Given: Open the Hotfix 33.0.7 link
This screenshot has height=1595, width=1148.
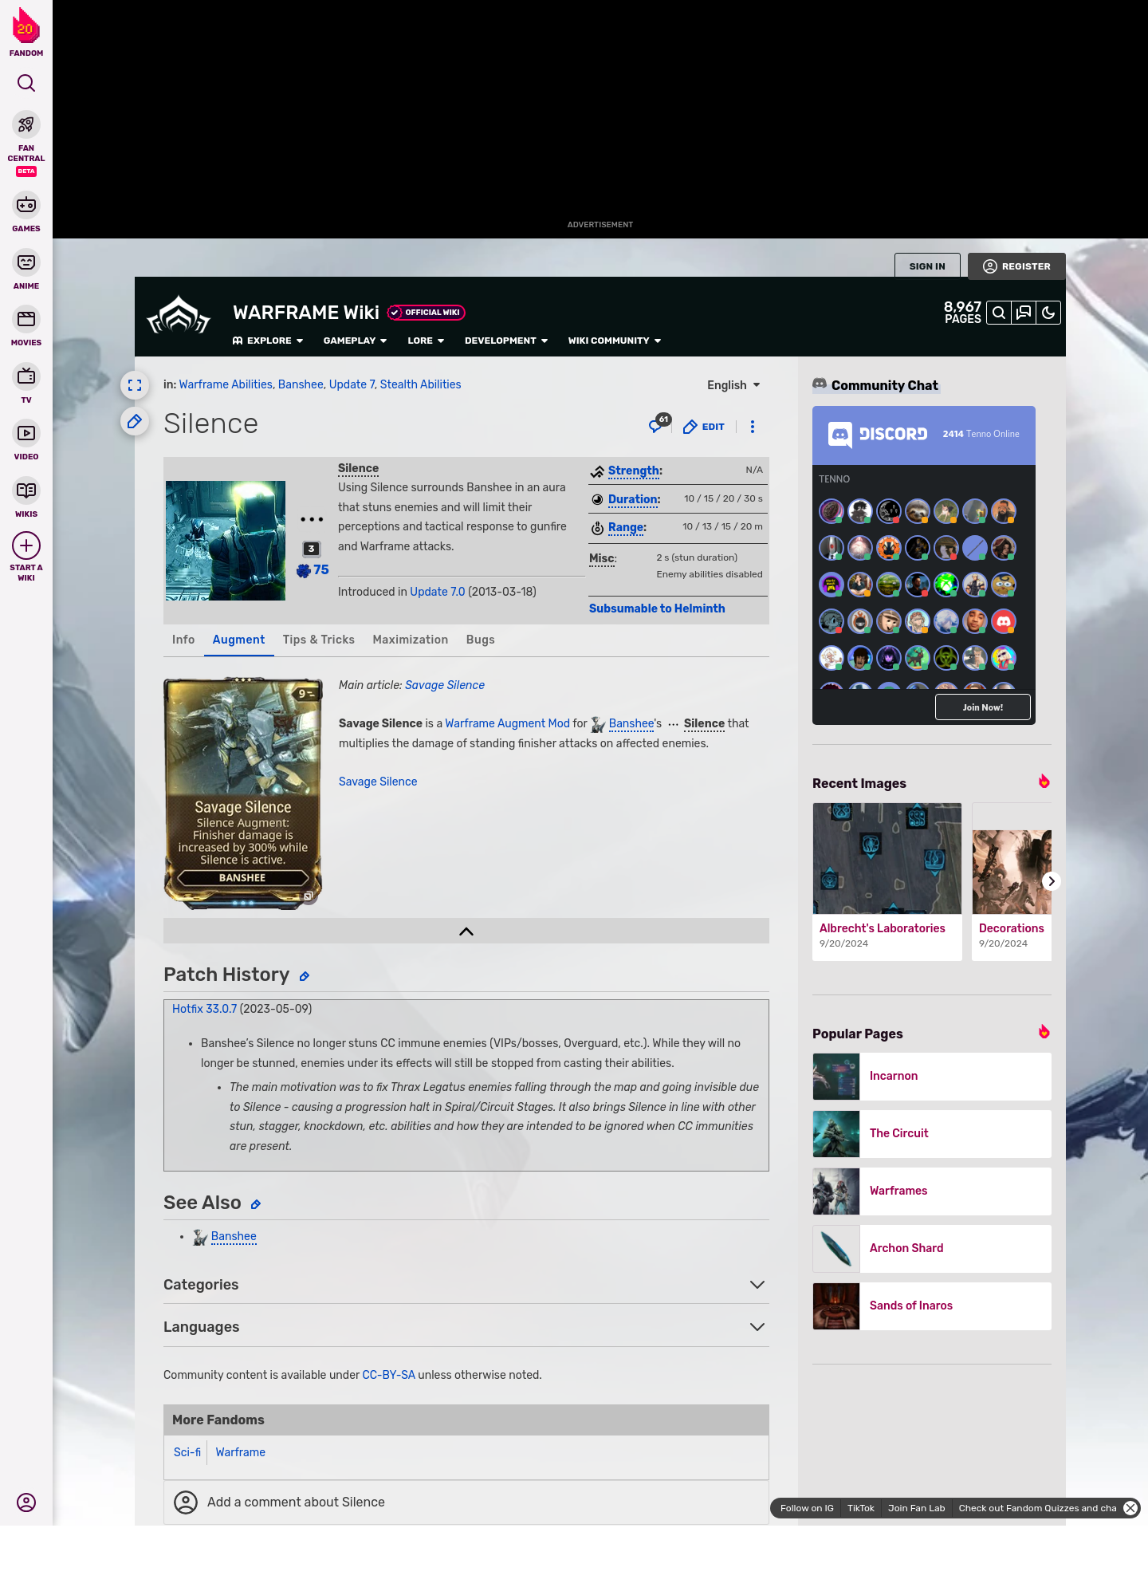Looking at the screenshot, I should pos(204,1009).
